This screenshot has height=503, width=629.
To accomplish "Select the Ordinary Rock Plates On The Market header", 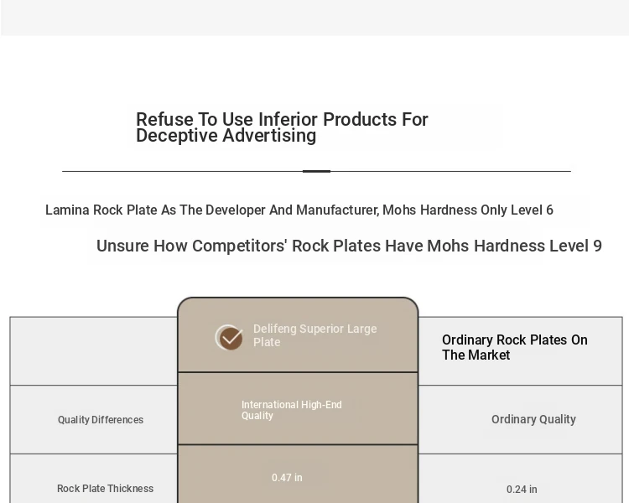I will (x=515, y=347).
